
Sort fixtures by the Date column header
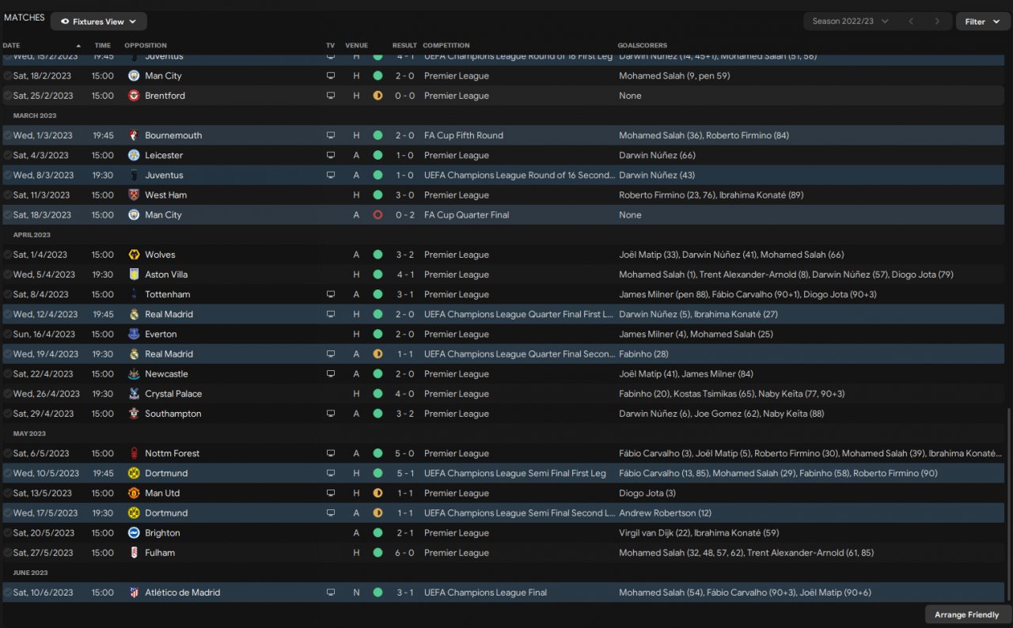[12, 45]
